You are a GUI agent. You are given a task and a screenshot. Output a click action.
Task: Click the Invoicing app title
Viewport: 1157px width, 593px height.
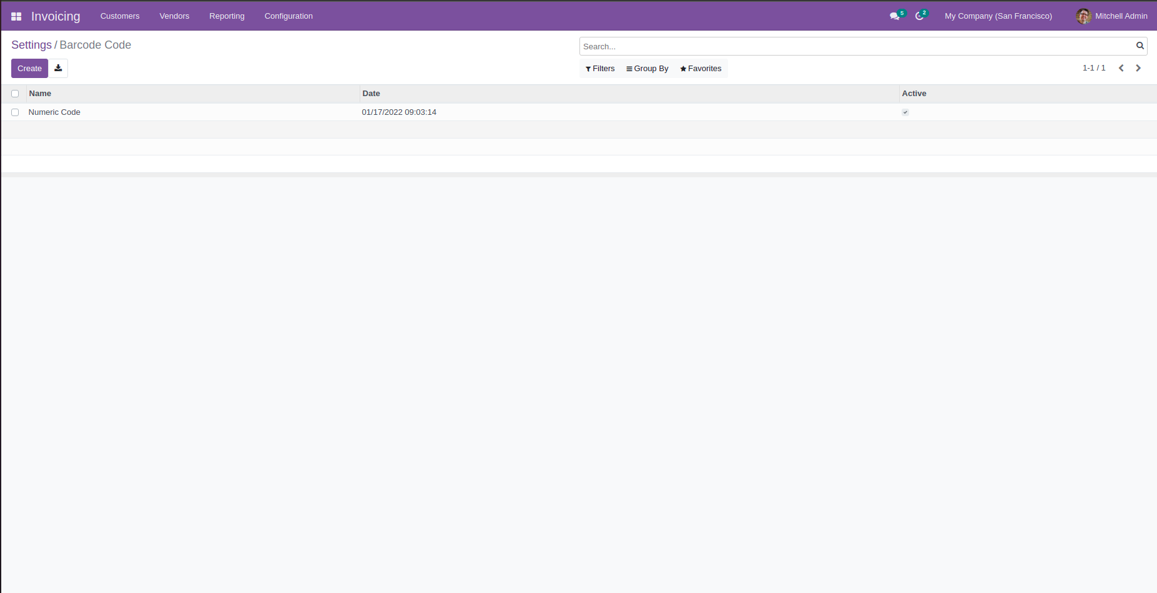[x=56, y=16]
